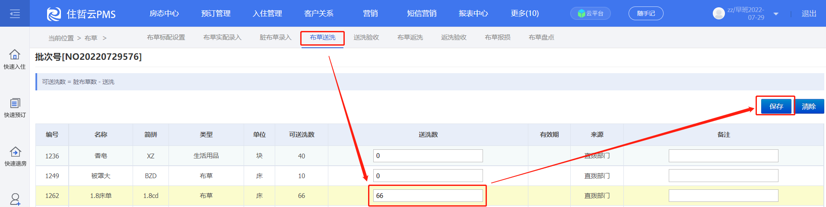826x207 pixels.
Task: Click the BZD abbreviation cell
Action: point(151,176)
